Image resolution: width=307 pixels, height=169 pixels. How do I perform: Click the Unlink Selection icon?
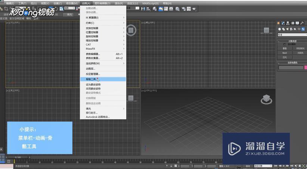pos(6,9)
